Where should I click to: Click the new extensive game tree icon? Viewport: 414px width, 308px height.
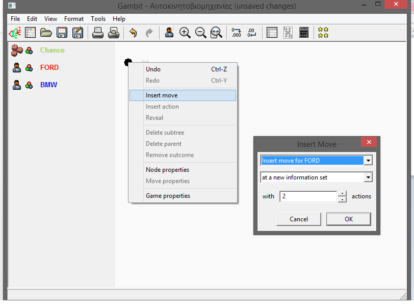coord(15,33)
